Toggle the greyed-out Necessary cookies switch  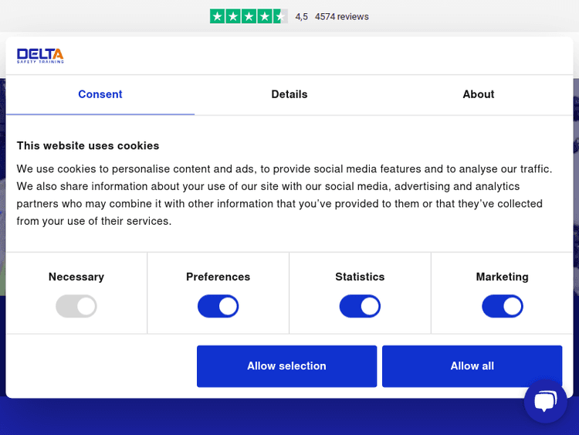(76, 307)
